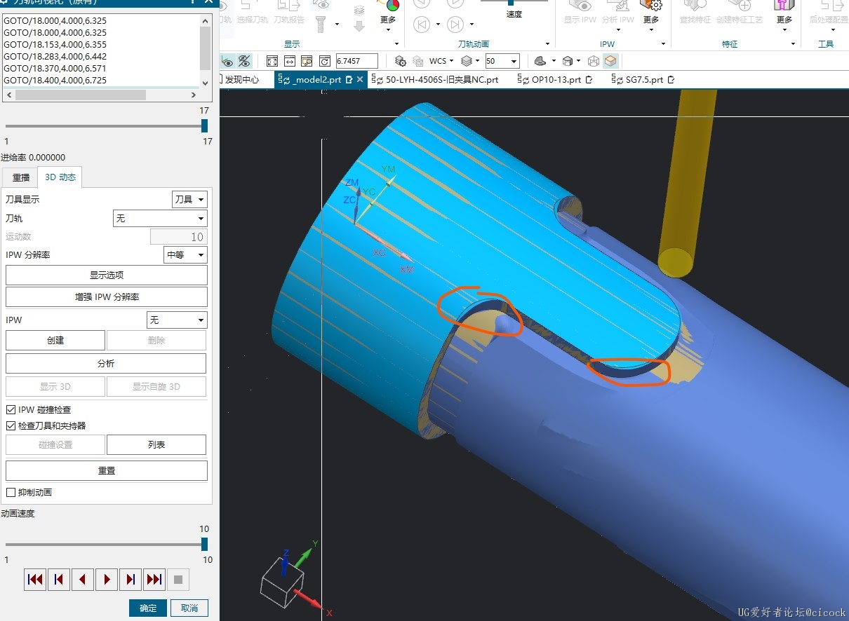
Task: Click the selection filter gear icon before WCS
Action: tap(400, 61)
